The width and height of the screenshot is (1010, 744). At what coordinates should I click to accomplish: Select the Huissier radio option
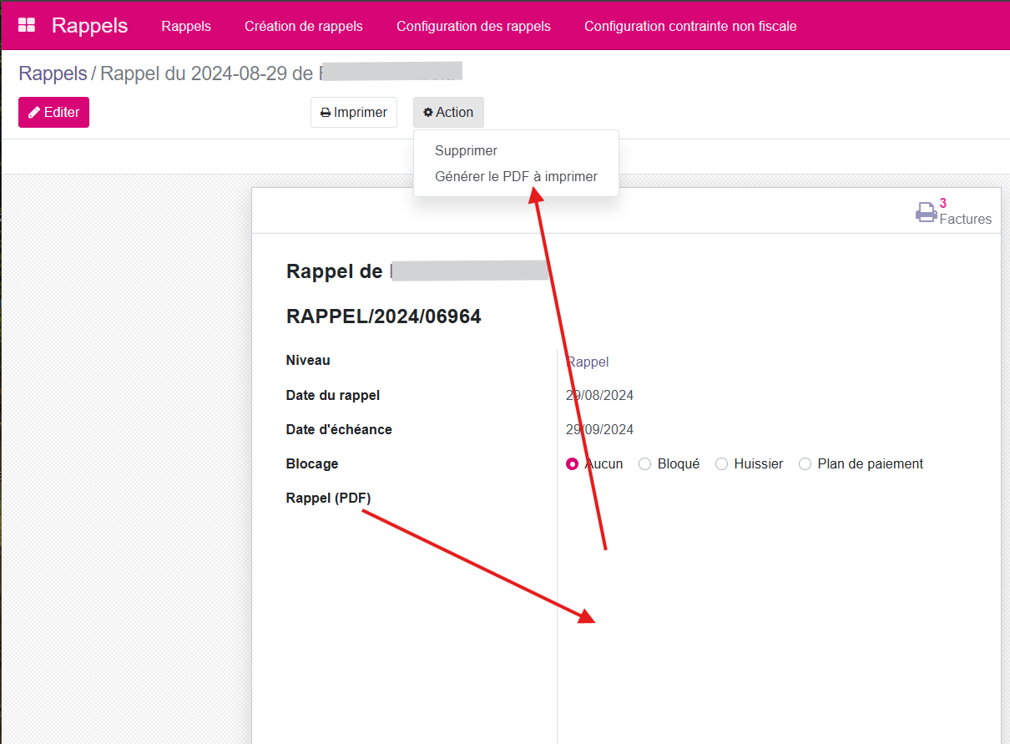pyautogui.click(x=721, y=464)
